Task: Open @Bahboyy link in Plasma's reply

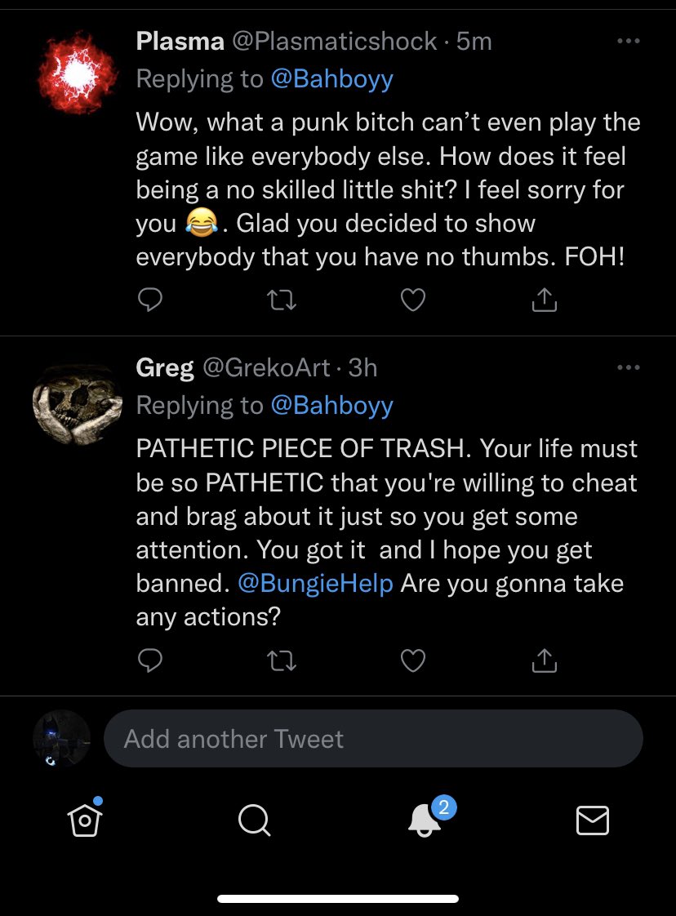Action: tap(331, 79)
